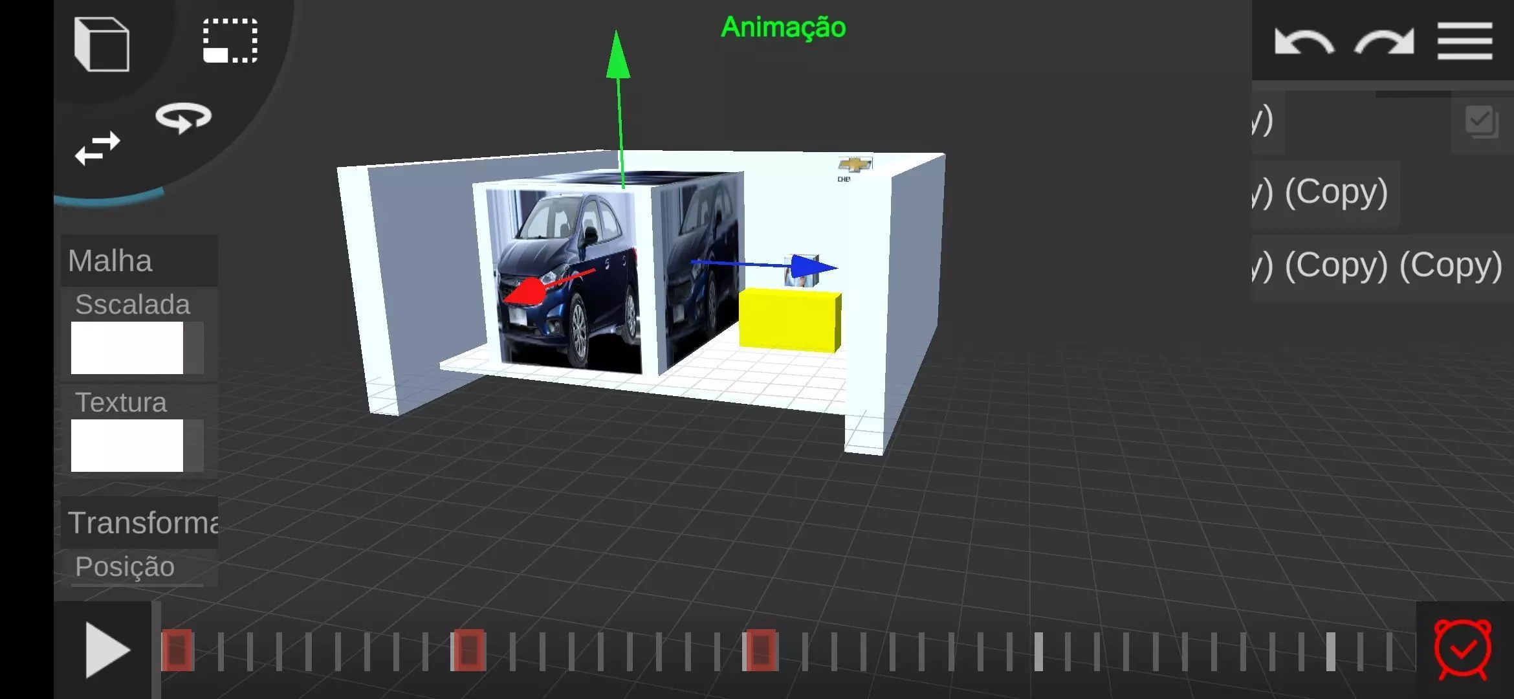Expand the Transforma section header
Screen dimensions: 1514x699
[x=139, y=522]
